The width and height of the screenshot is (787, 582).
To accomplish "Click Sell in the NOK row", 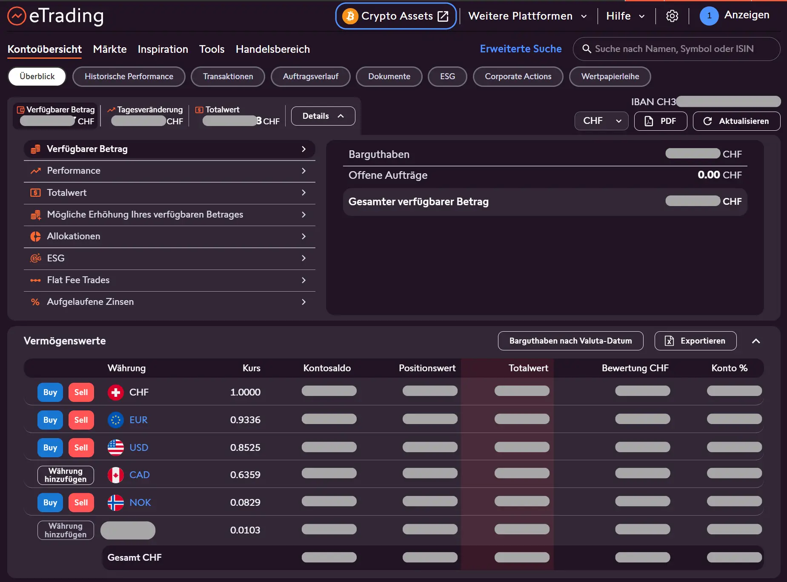I will tap(81, 502).
